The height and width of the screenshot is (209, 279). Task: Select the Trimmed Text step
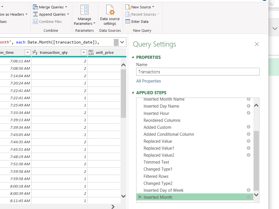pyautogui.click(x=156, y=162)
